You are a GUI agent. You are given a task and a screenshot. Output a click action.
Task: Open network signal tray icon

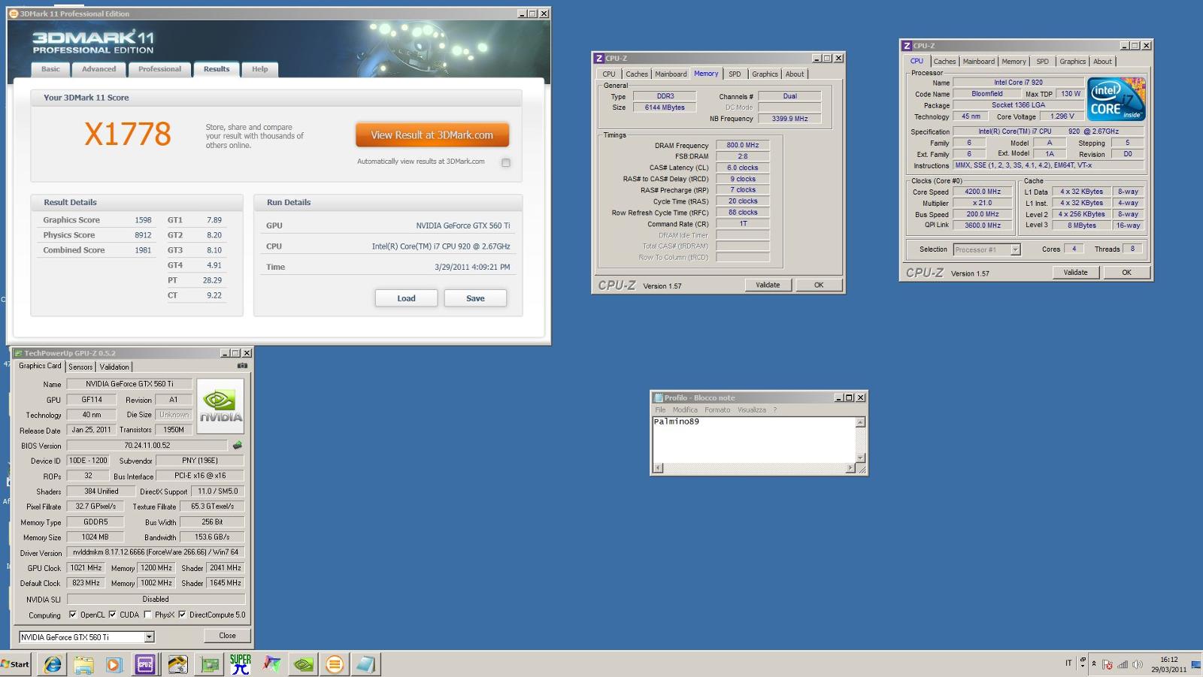[x=1123, y=664]
